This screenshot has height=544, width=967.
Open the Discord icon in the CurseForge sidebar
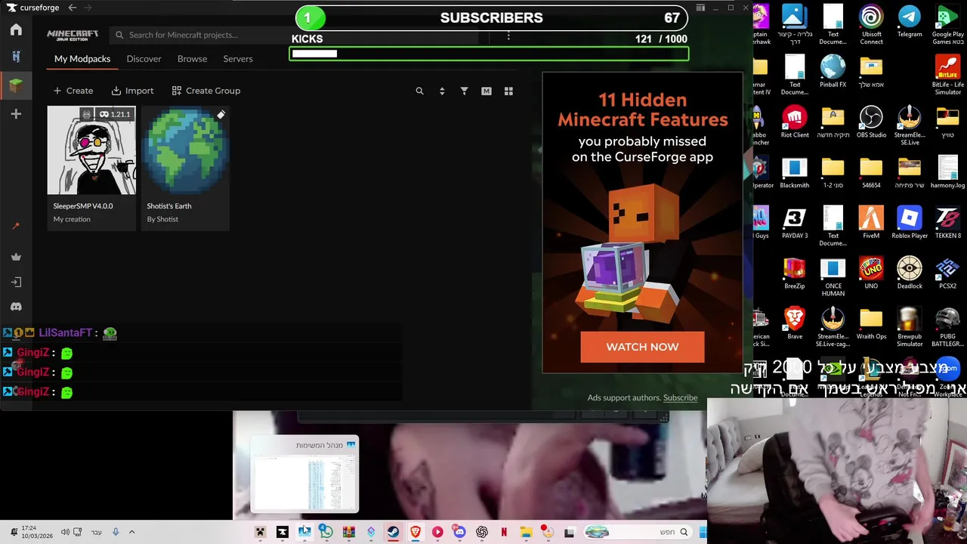coord(16,307)
